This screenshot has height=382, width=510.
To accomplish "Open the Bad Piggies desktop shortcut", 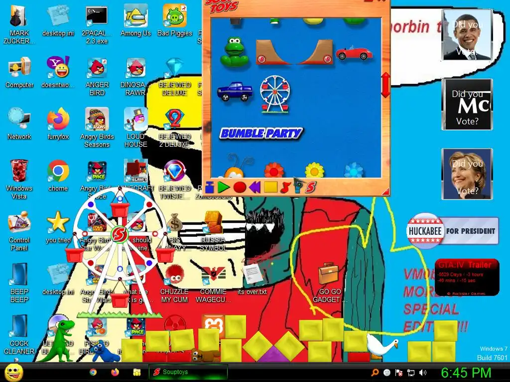I will coord(175,20).
